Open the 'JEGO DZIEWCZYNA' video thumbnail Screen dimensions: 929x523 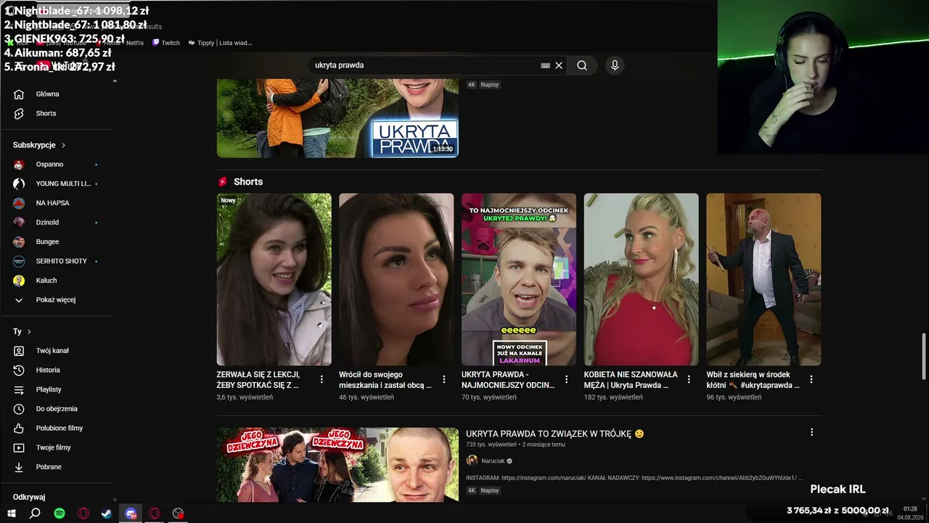pyautogui.click(x=337, y=465)
